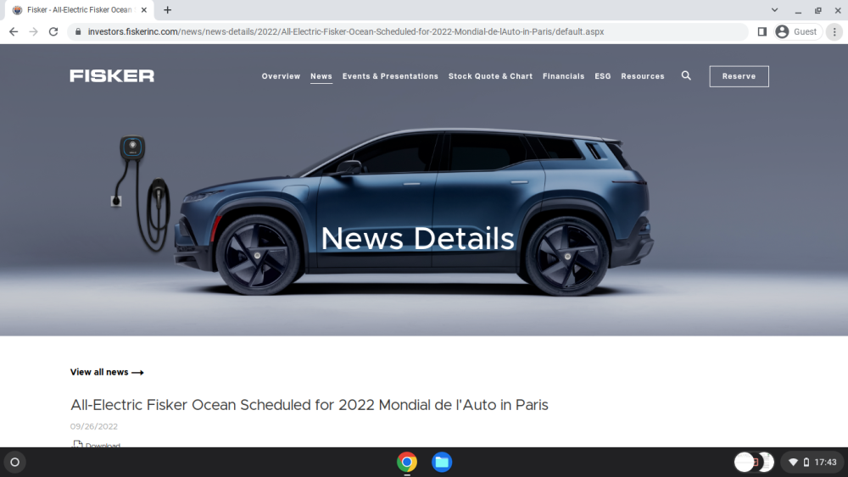Open the clock and status tray

pyautogui.click(x=812, y=462)
